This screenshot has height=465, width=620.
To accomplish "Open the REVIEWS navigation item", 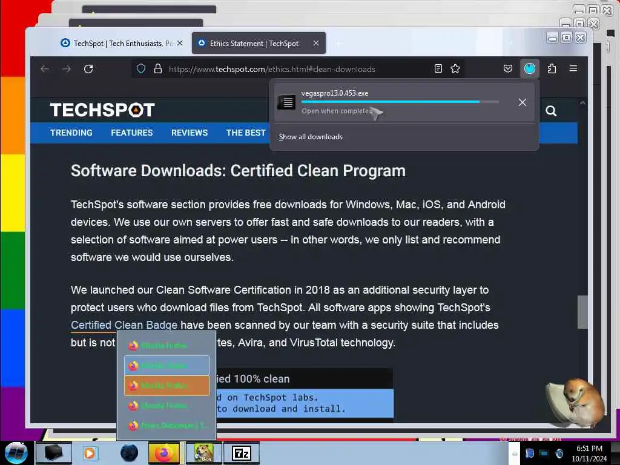I will tap(190, 133).
